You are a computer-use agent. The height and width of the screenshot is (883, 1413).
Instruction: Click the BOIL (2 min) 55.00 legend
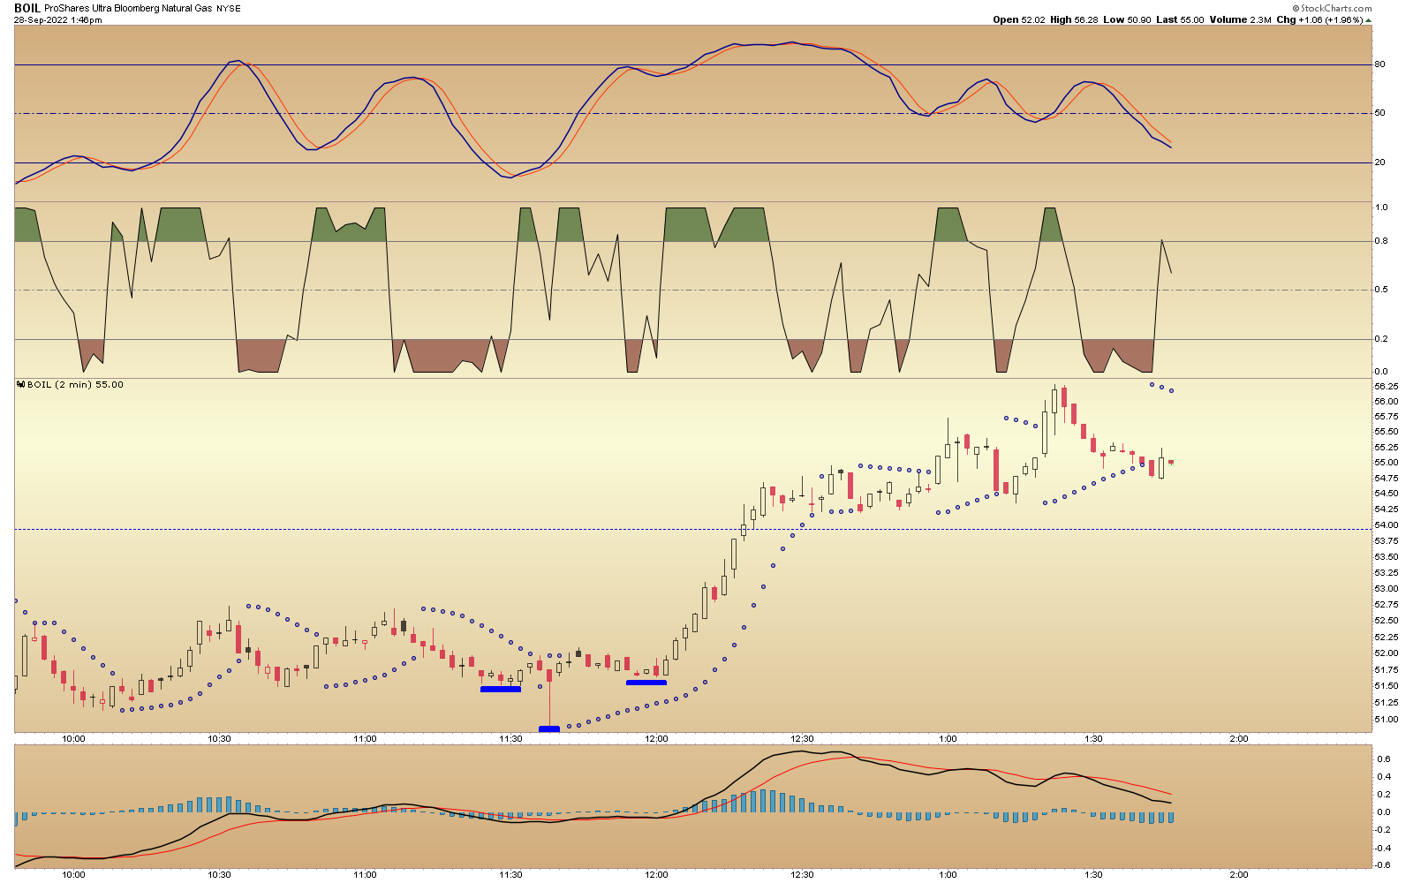point(75,385)
